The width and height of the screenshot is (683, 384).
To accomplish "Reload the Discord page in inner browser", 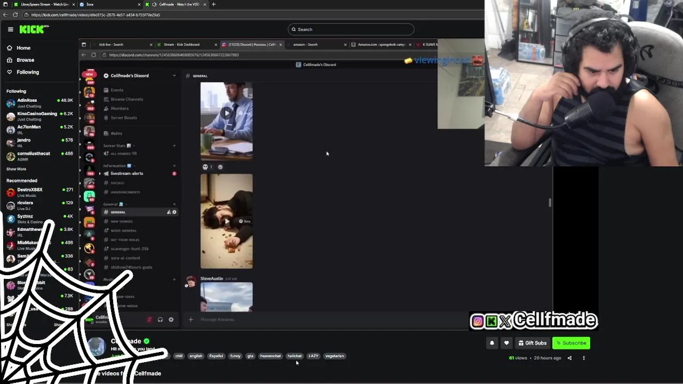I will (93, 55).
